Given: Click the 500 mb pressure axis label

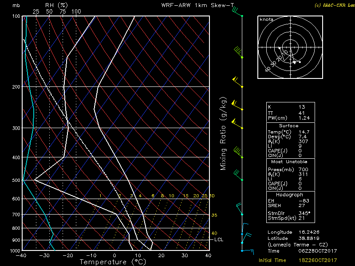Looking at the screenshot, I should [x=16, y=180].
